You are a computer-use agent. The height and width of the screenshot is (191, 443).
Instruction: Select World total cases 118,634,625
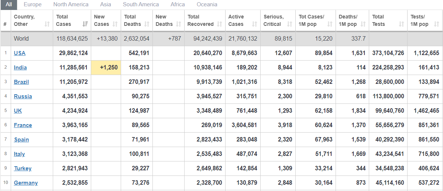tap(72, 38)
